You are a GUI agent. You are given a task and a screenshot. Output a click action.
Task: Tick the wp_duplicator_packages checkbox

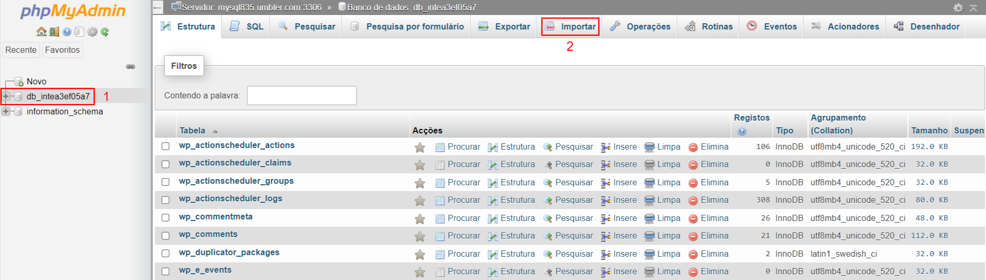point(166,254)
